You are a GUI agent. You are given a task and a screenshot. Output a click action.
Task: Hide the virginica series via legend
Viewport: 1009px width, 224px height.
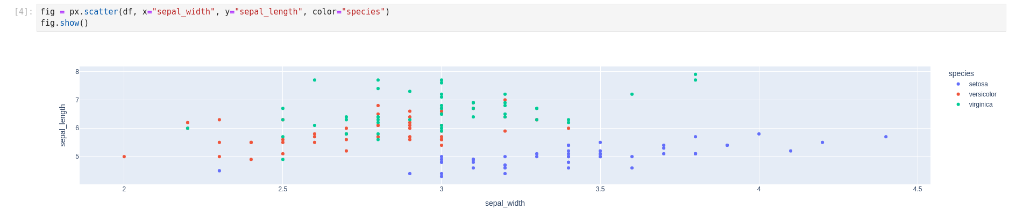980,104
